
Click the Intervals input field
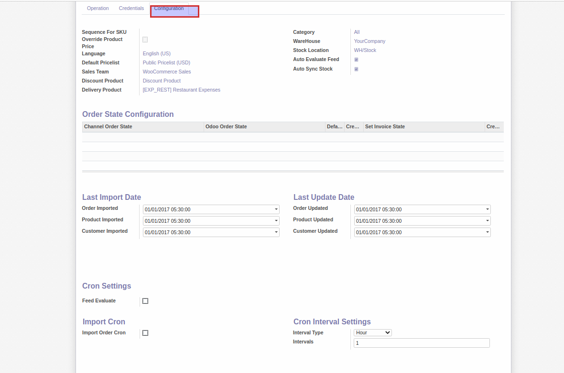pyautogui.click(x=422, y=343)
